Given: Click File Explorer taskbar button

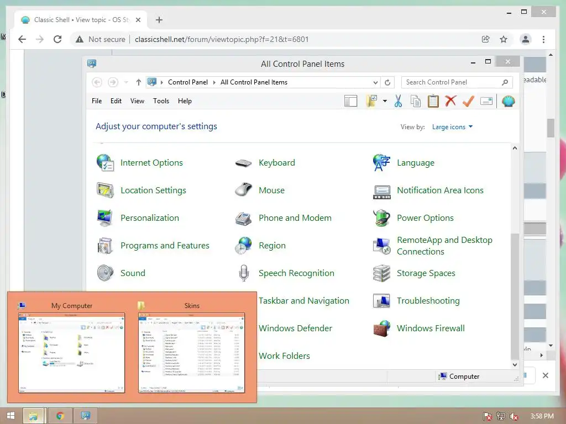Looking at the screenshot, I should pyautogui.click(x=33, y=416).
